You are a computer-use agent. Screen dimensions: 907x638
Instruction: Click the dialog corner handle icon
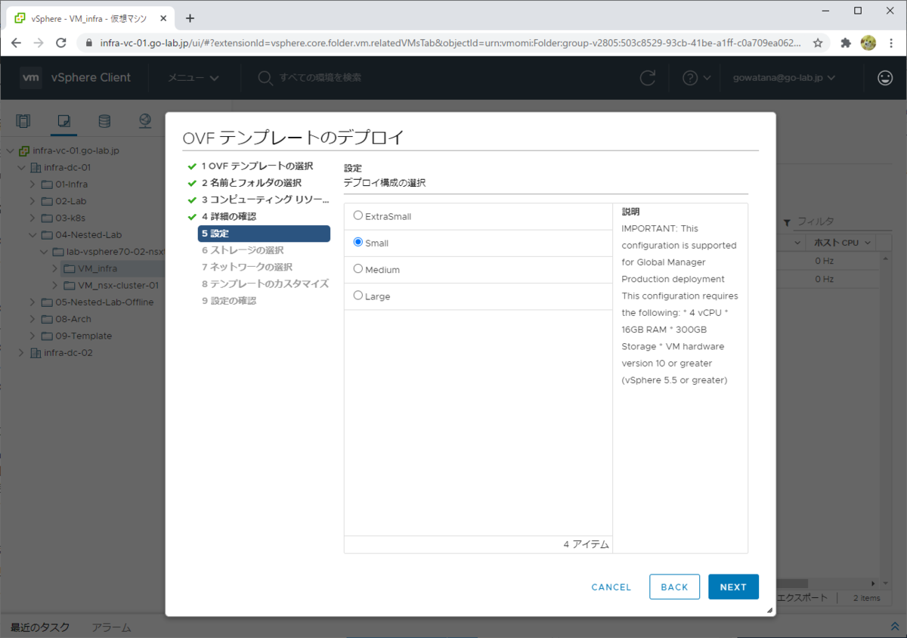(x=769, y=609)
